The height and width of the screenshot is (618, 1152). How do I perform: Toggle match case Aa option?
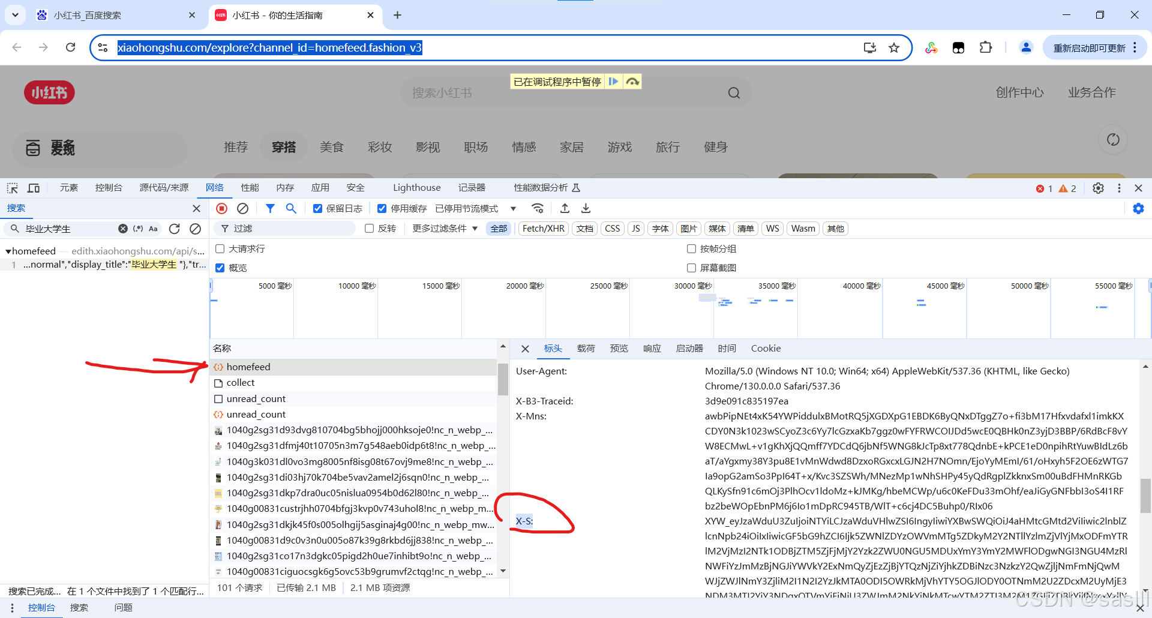tap(153, 229)
